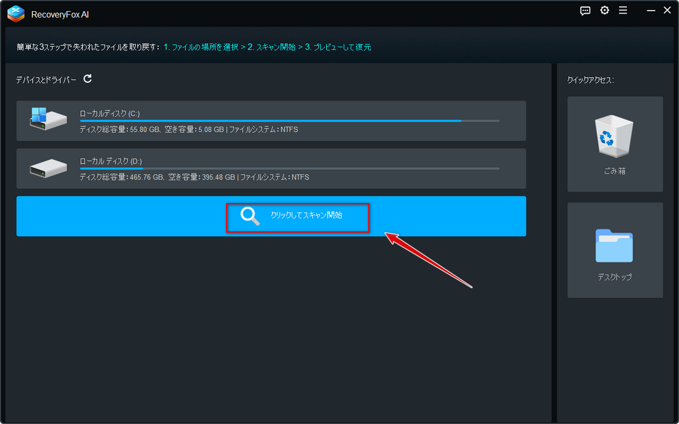This screenshot has height=424, width=679.
Task: Click step 1 ファイルの場所を選択 text
Action: pyautogui.click(x=201, y=47)
